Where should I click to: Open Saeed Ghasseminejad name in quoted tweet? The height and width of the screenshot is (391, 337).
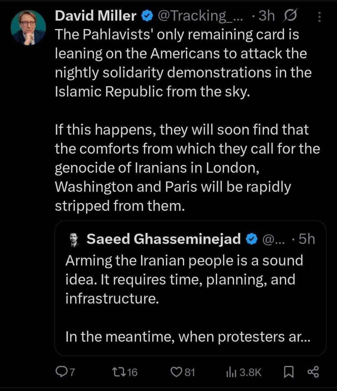pos(164,239)
